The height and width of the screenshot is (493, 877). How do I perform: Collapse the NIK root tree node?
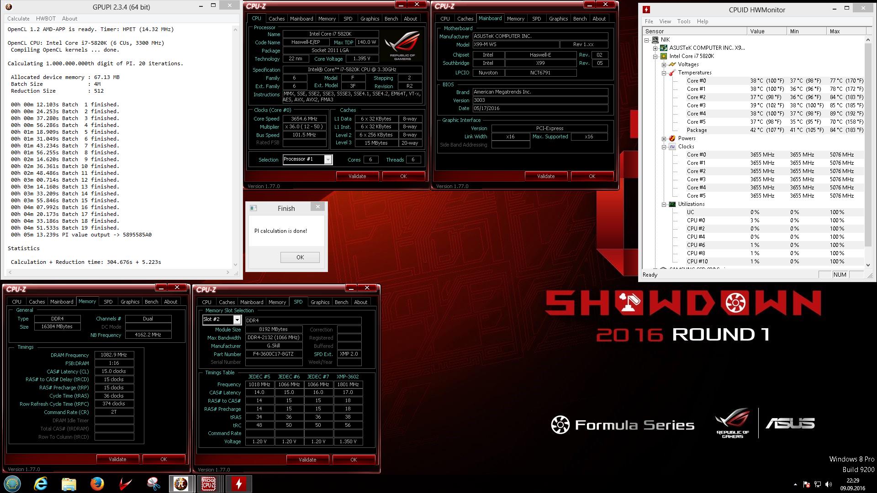coord(647,40)
